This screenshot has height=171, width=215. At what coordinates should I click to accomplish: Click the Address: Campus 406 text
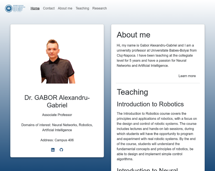coord(57,140)
